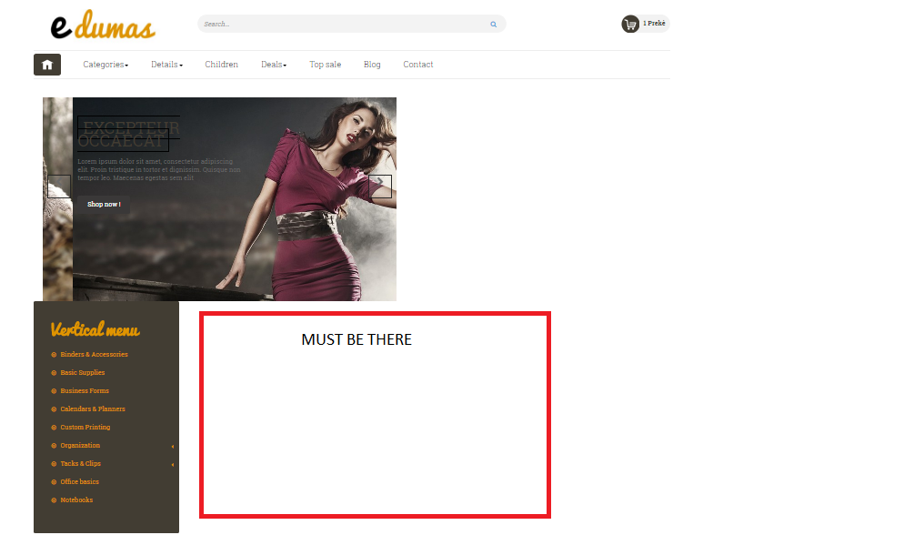Click the search input field
924x535 pixels.
point(351,25)
